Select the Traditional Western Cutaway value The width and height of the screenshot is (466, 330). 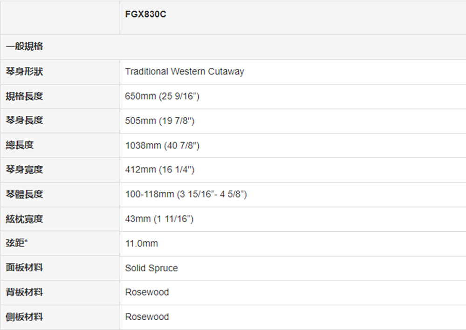185,72
